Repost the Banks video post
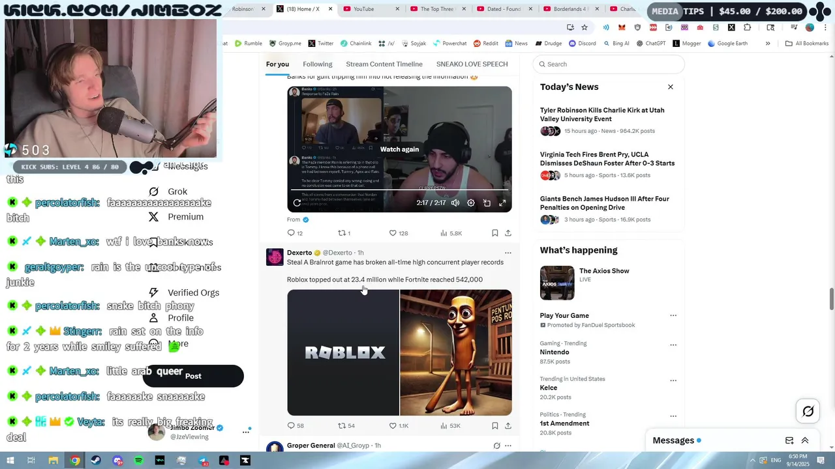 tap(344, 233)
